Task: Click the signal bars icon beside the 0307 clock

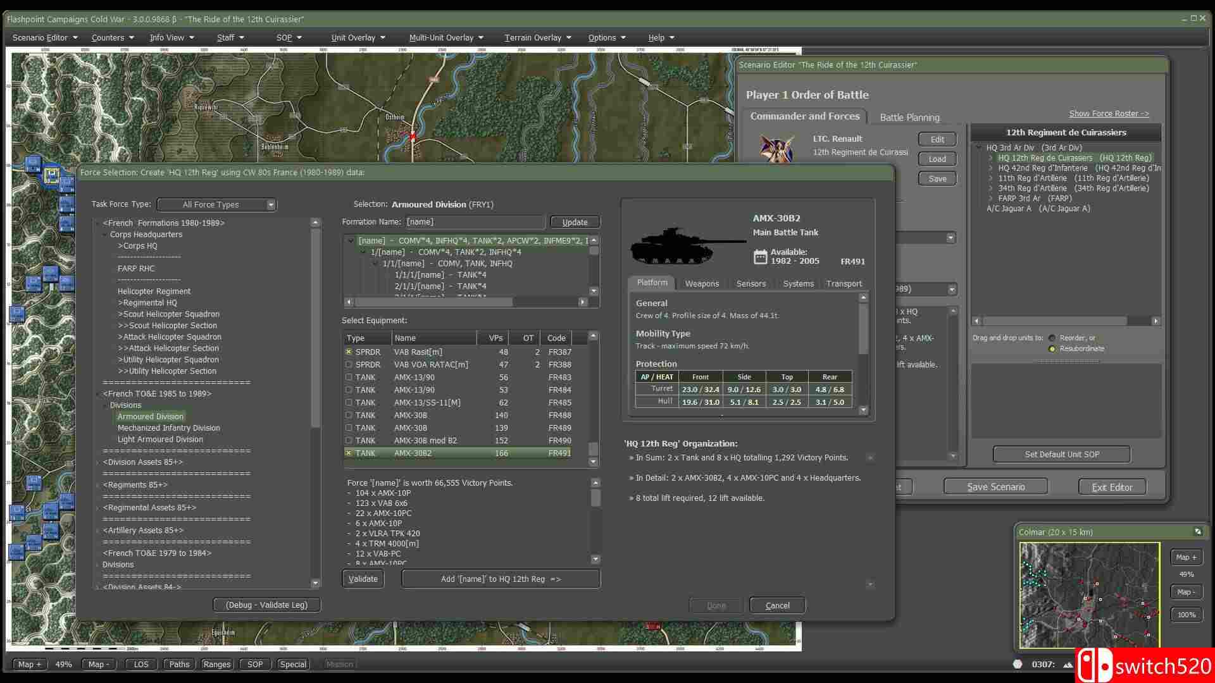Action: [x=1067, y=665]
